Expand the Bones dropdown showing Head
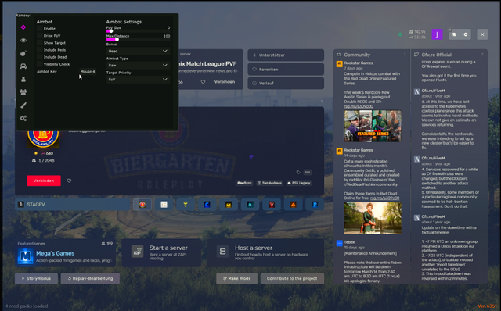This screenshot has height=311, width=501. (x=138, y=51)
